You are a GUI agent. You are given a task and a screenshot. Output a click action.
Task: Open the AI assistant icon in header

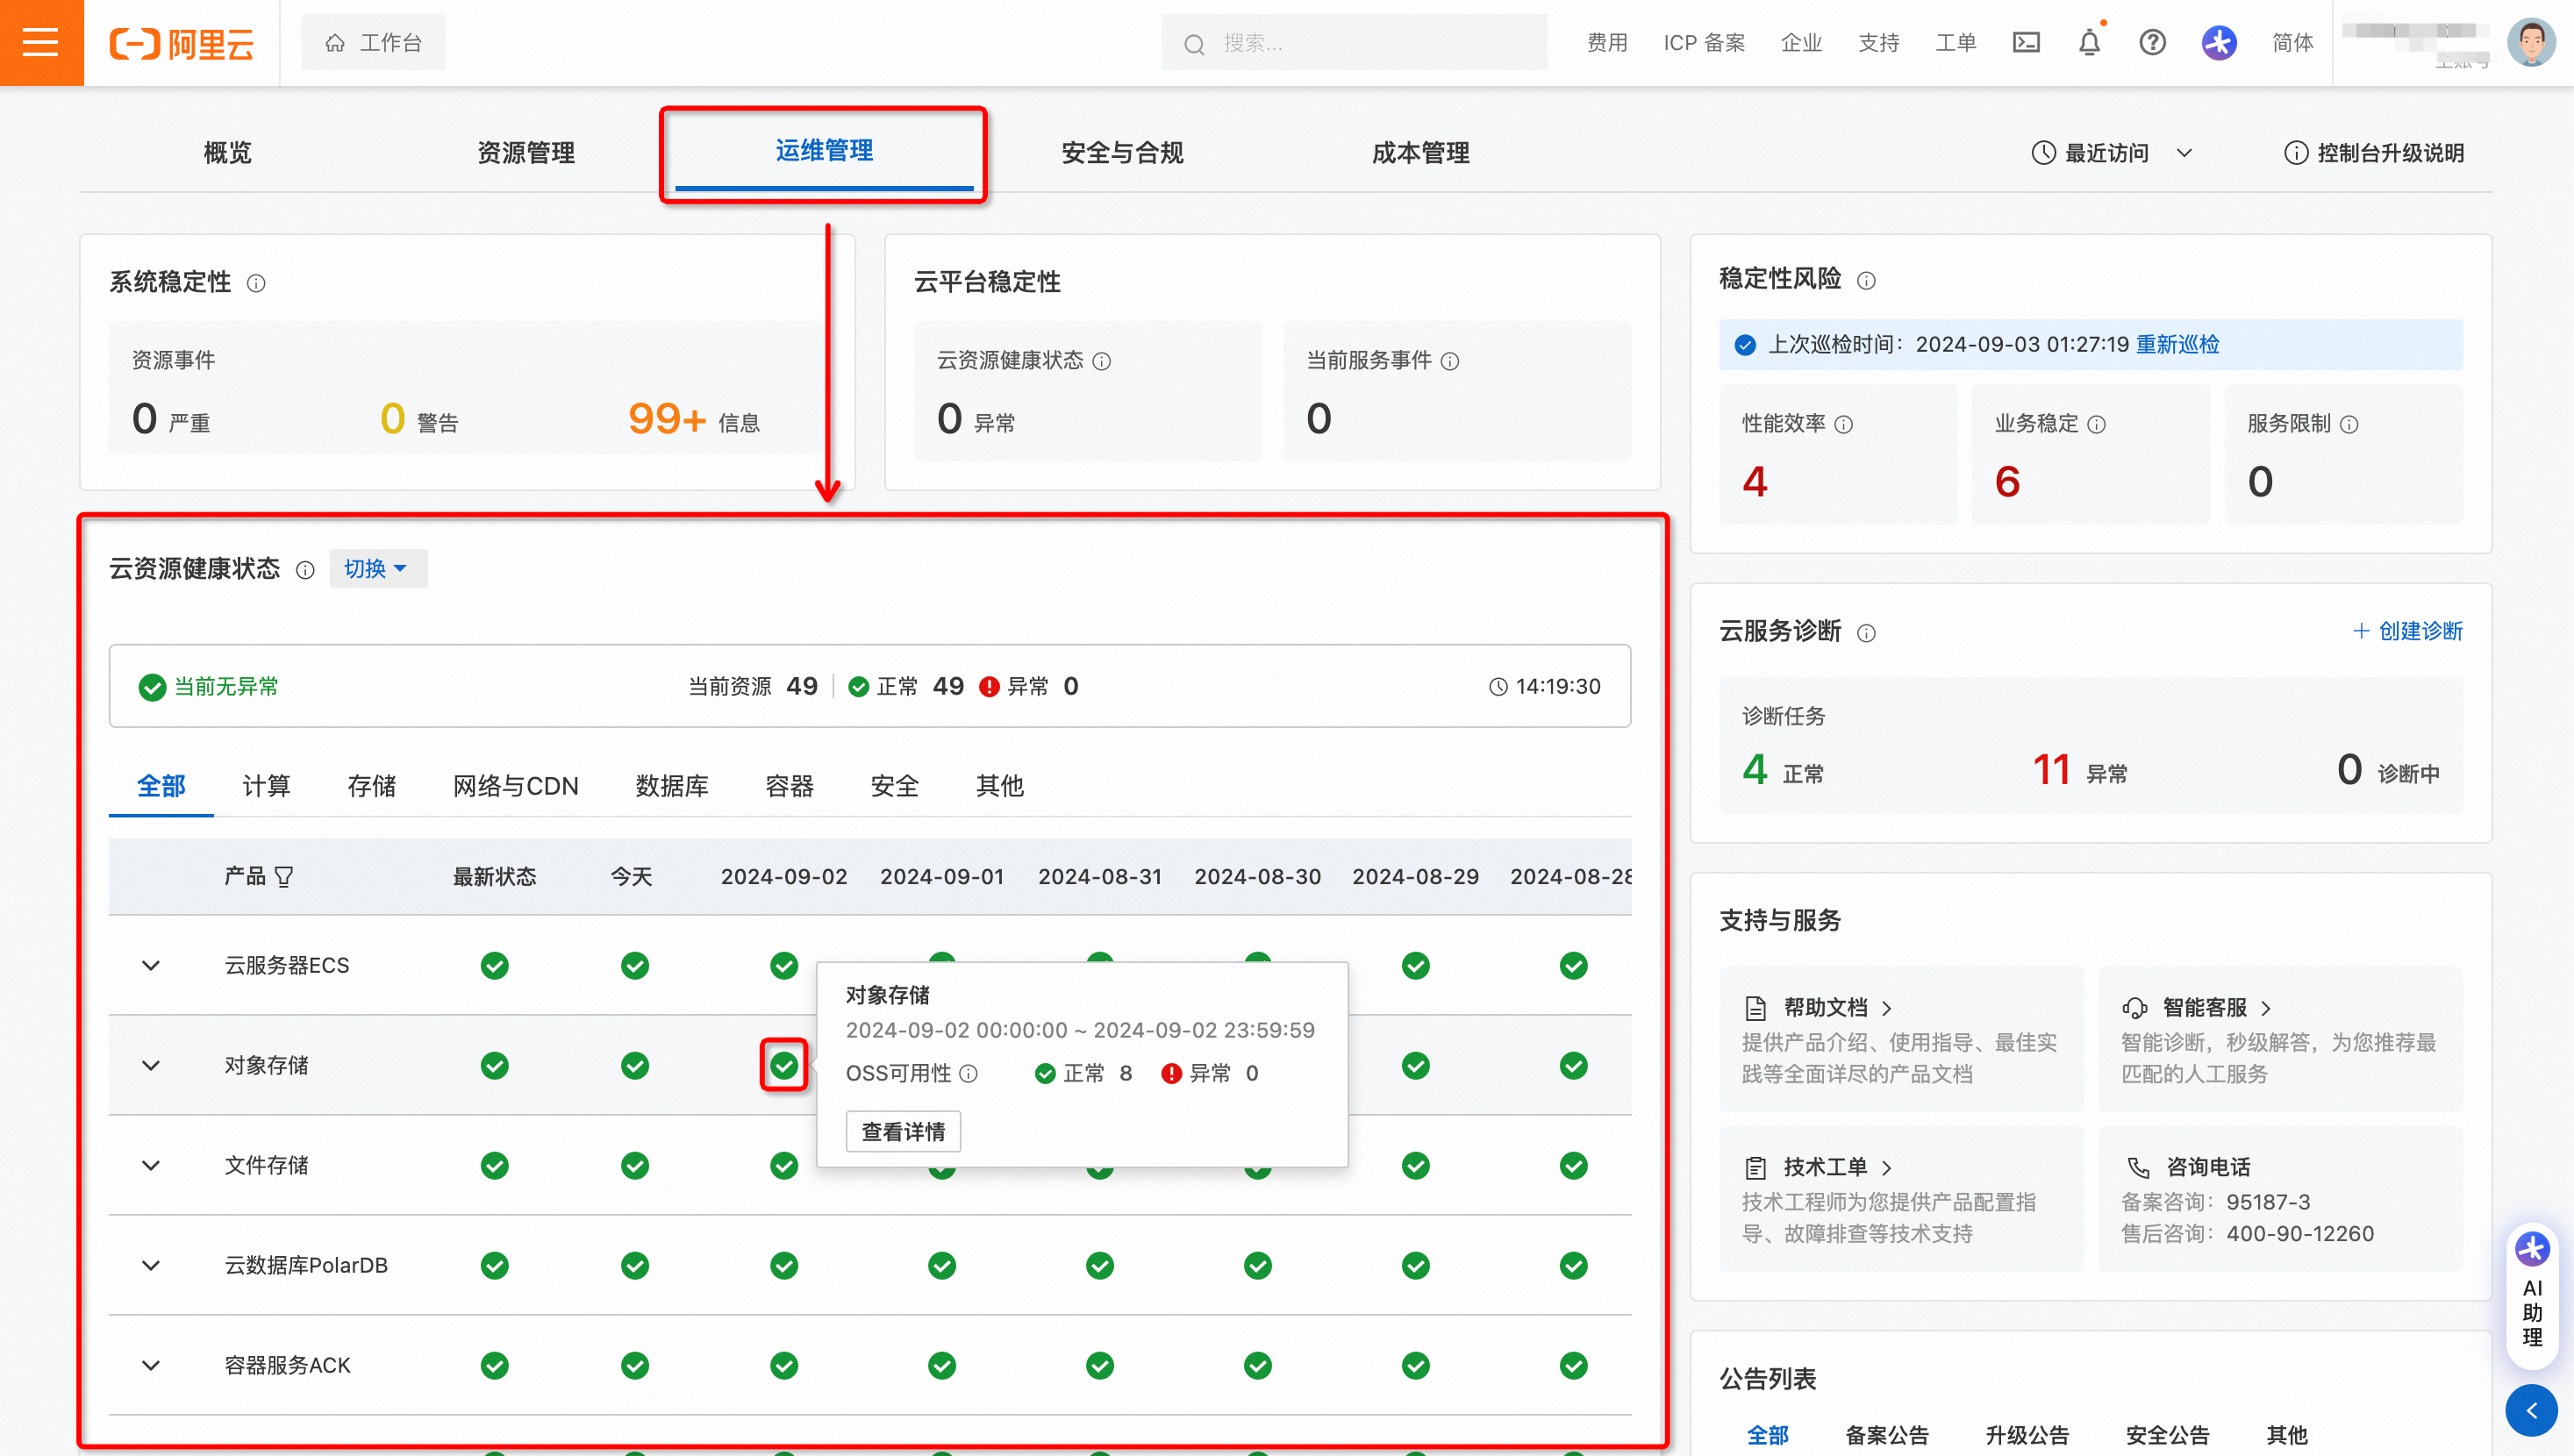point(2219,42)
